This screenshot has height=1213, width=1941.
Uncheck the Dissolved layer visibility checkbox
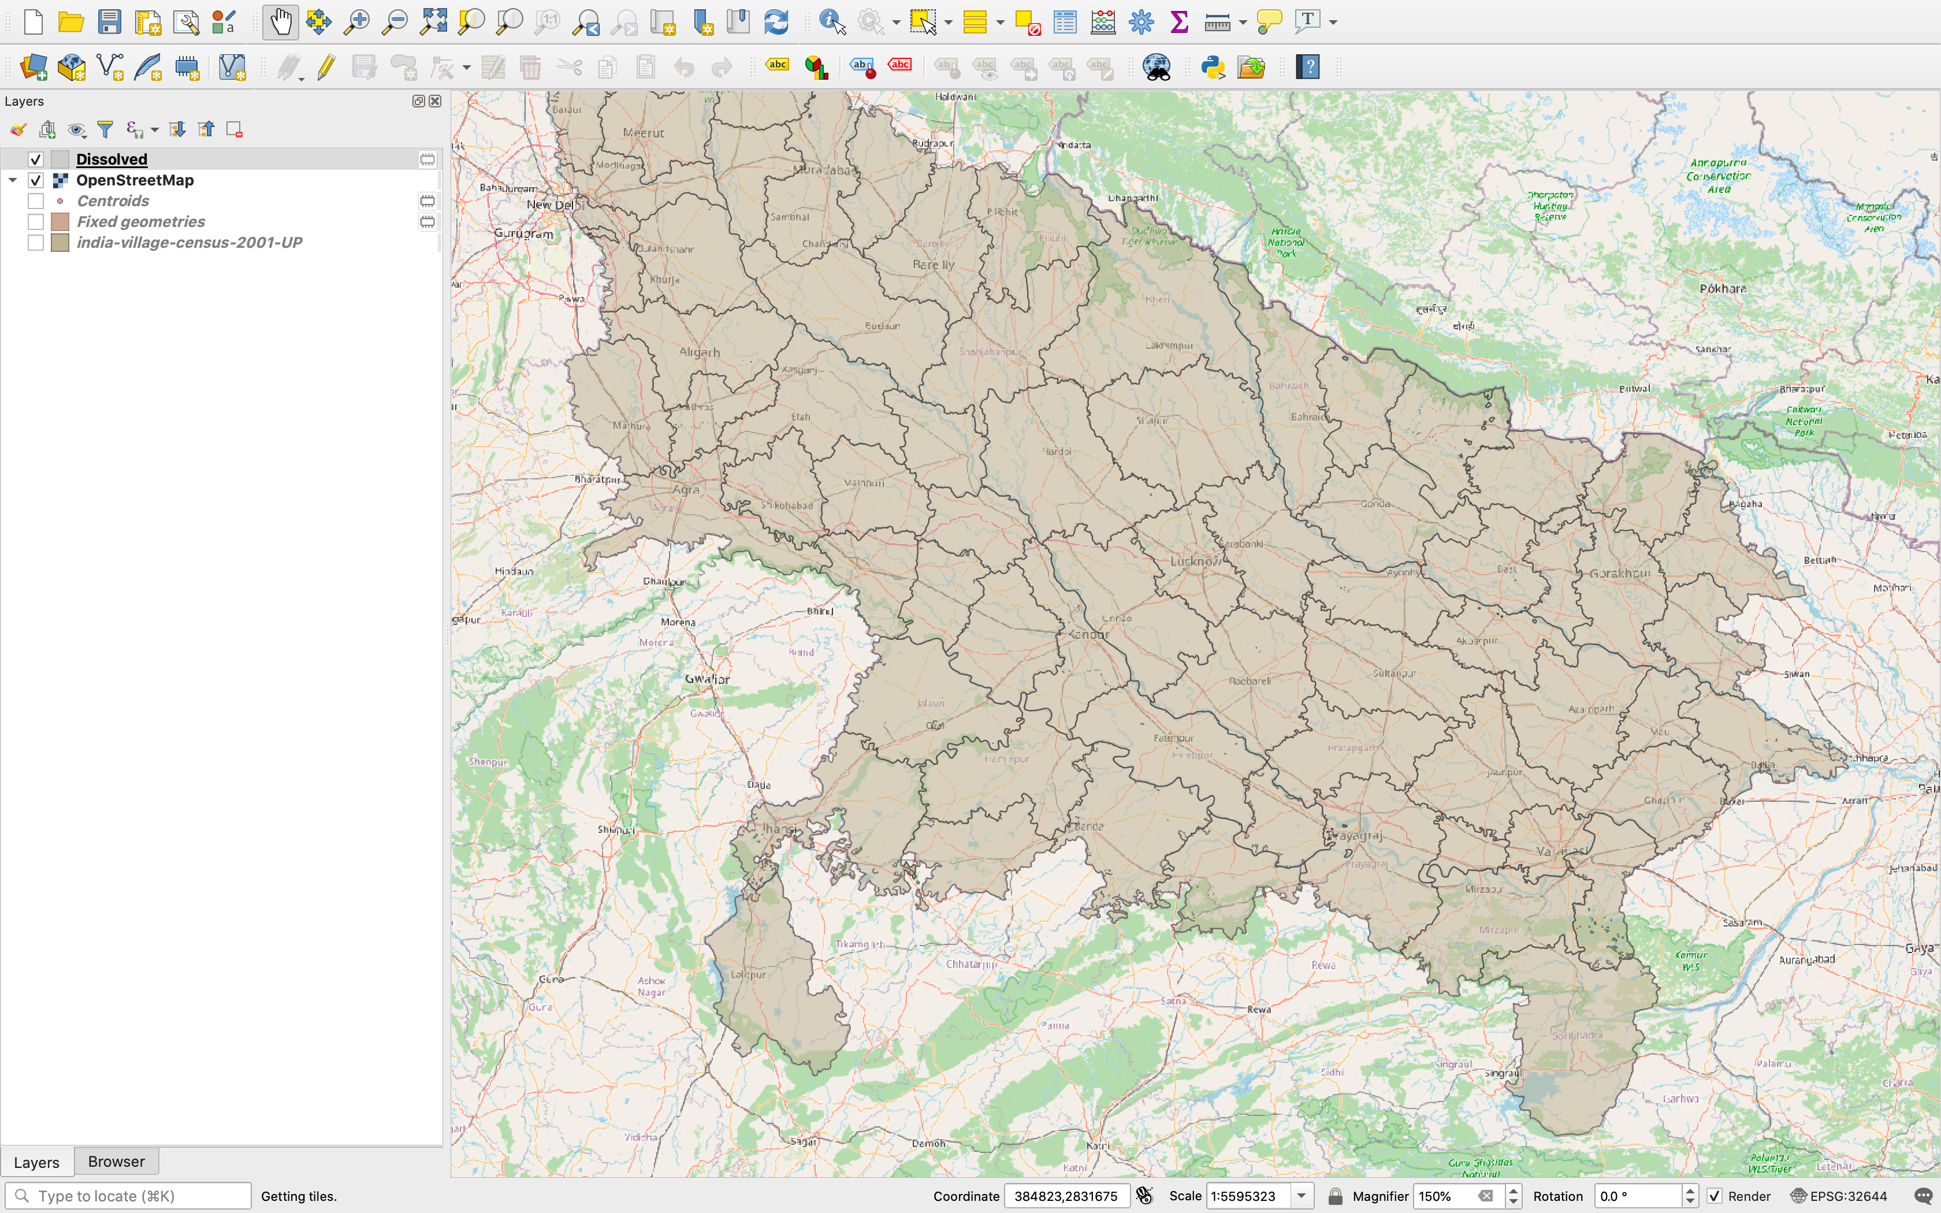point(35,159)
